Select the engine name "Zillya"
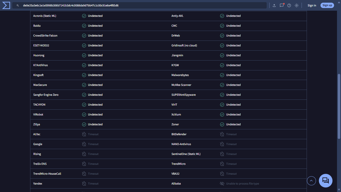This screenshot has width=341, height=192. tap(37, 125)
